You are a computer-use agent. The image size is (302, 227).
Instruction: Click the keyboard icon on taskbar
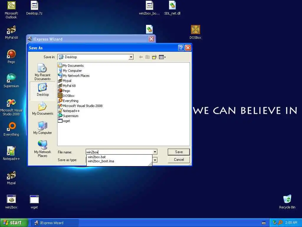[x=264, y=223]
